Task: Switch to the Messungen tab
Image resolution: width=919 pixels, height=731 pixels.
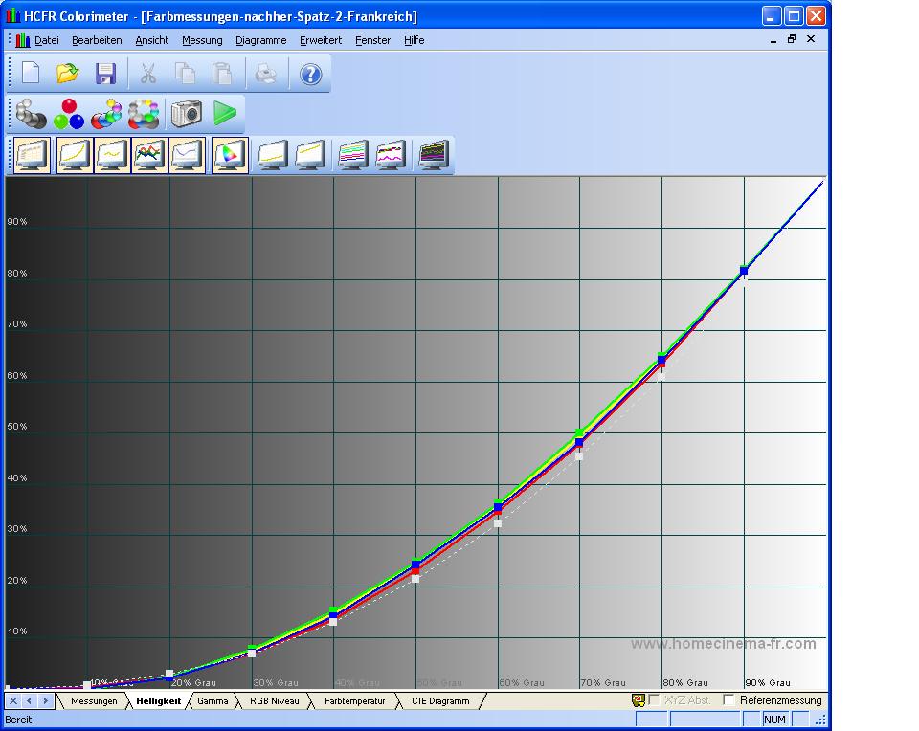Action: pyautogui.click(x=94, y=701)
